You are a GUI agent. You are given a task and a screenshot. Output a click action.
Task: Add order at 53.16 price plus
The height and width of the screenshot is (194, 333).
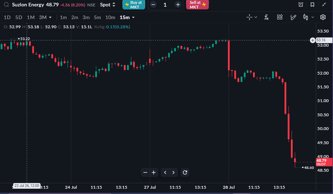(312, 40)
